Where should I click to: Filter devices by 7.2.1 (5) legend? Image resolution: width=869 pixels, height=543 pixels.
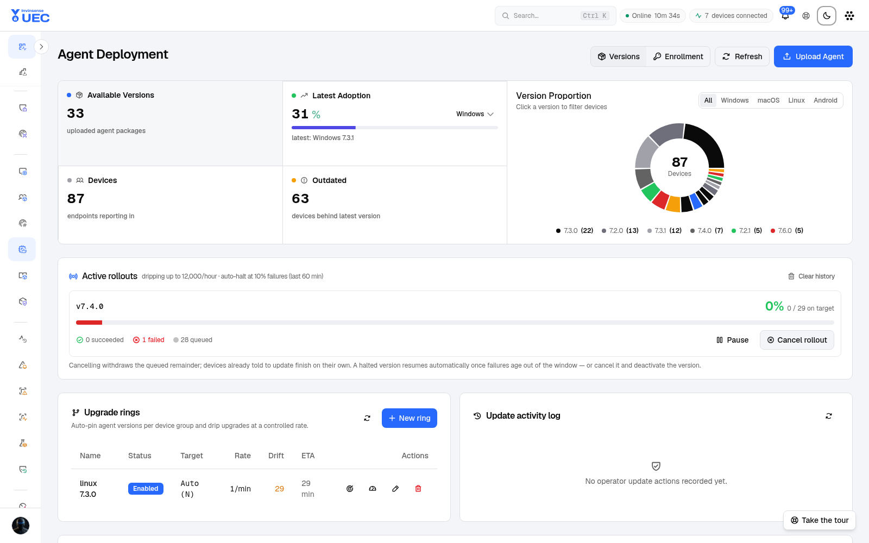747,231
